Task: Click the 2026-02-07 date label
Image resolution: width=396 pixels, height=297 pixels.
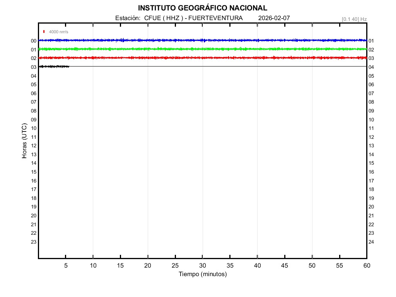Action: [274, 18]
